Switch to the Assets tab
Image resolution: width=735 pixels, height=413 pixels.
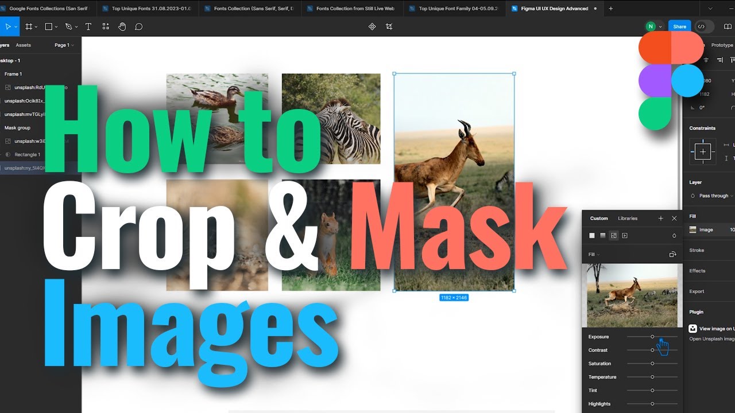coord(23,45)
